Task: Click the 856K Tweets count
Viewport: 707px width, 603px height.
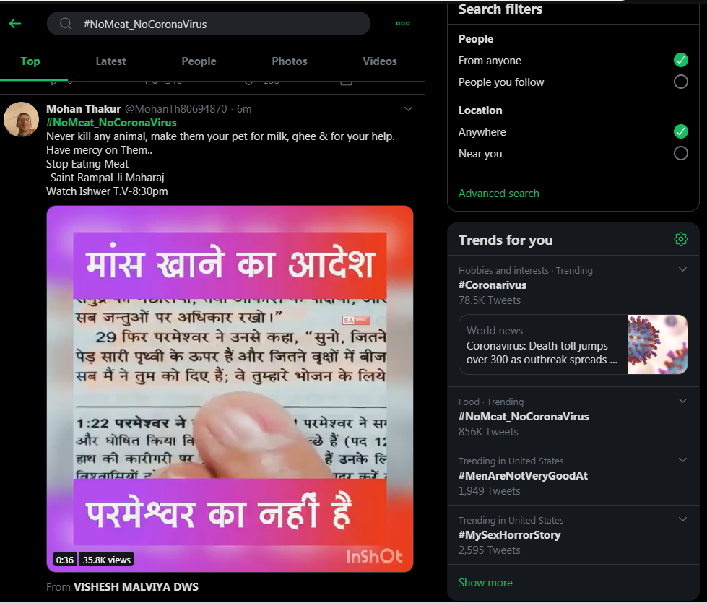Action: [x=488, y=432]
